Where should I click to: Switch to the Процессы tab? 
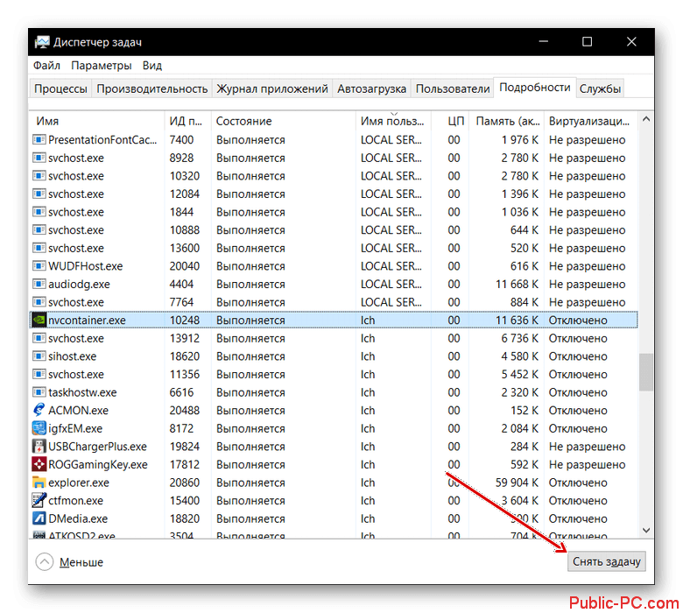[x=60, y=88]
